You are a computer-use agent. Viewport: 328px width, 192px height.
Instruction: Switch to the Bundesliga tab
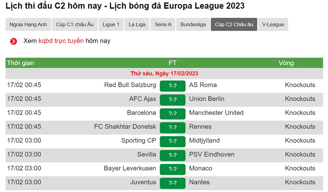click(x=193, y=24)
